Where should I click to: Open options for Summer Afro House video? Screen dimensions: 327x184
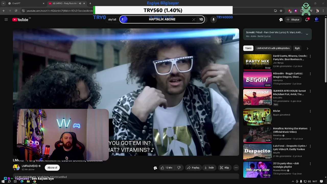pos(310,91)
